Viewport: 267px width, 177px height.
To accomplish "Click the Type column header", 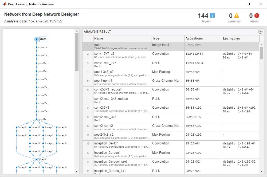I will click(x=168, y=38).
